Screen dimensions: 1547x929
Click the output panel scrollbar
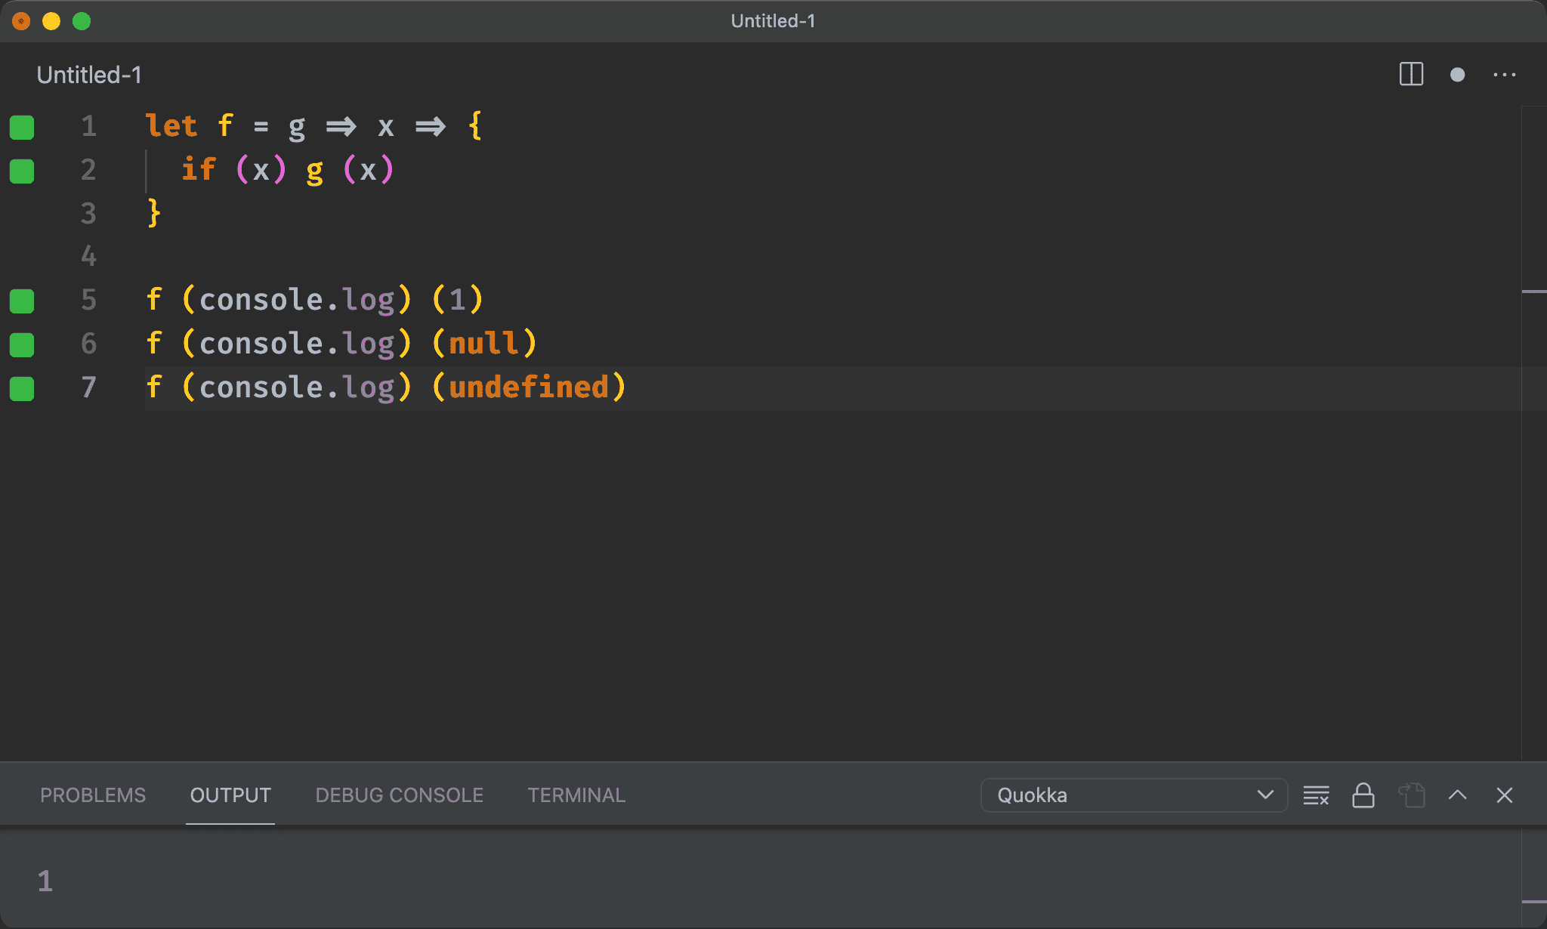1534,878
